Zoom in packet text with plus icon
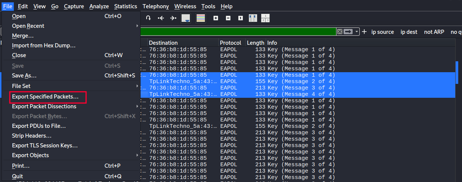Viewport: 462px width, 182px height. pos(216,18)
